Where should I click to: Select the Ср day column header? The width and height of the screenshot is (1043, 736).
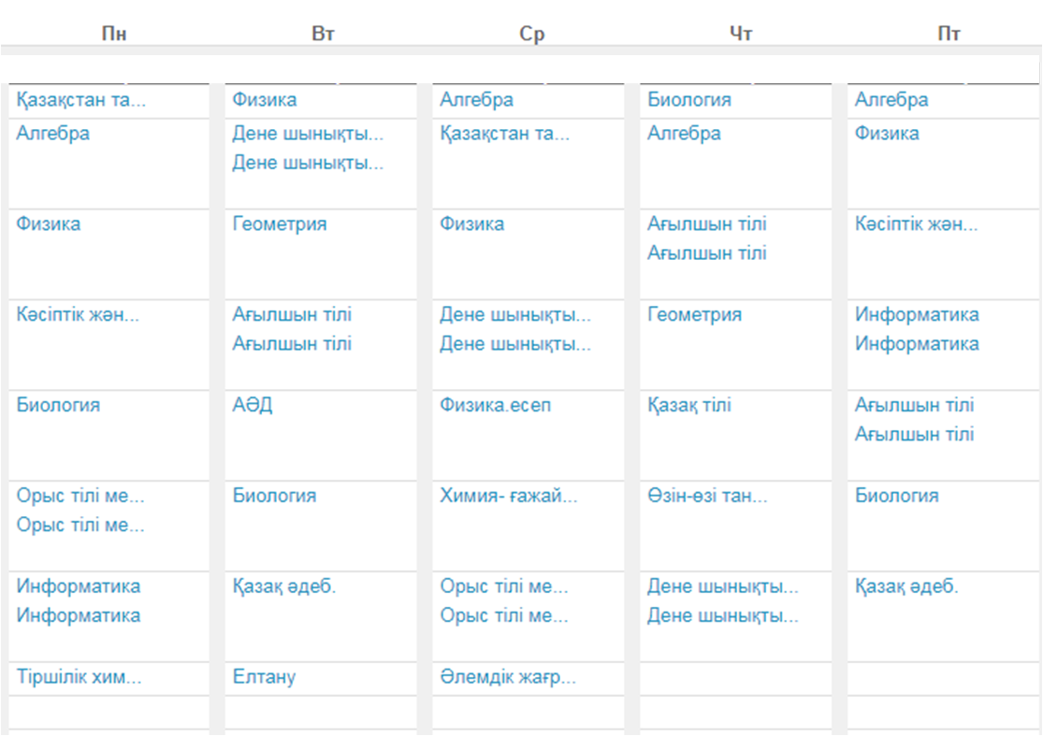(531, 34)
